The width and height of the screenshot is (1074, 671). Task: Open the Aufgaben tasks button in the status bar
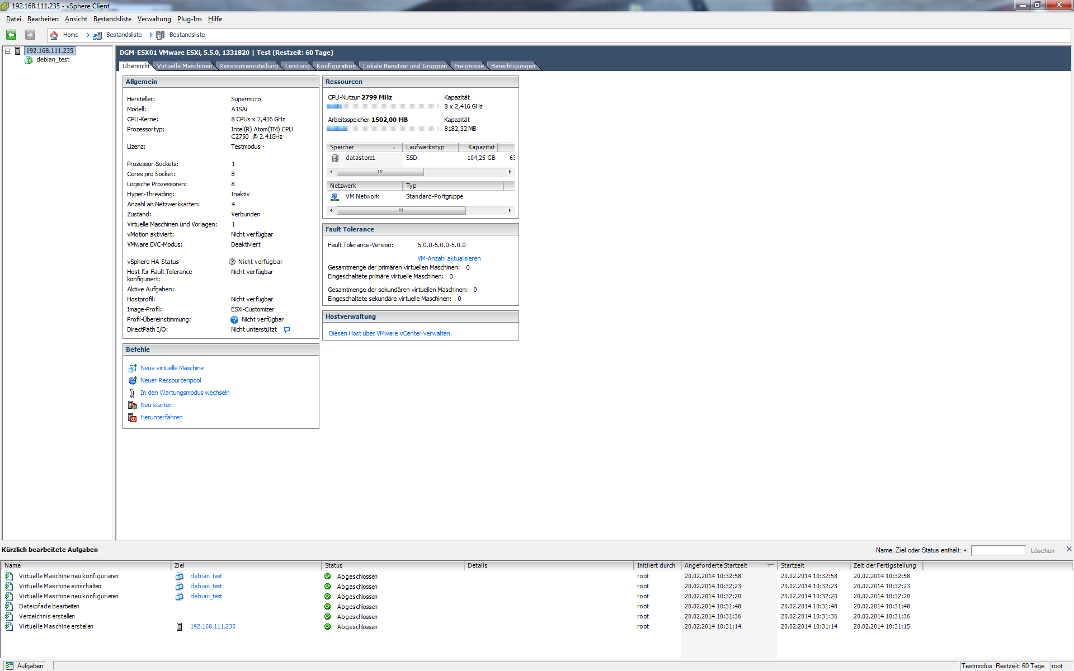pos(24,666)
